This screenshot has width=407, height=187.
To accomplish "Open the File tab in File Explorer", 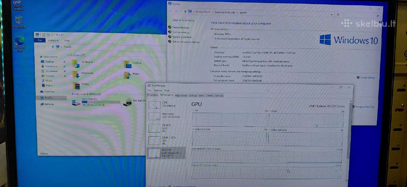I will point(40,41).
